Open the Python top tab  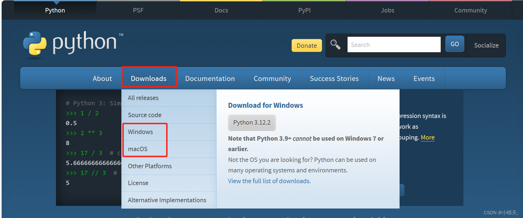tap(55, 10)
